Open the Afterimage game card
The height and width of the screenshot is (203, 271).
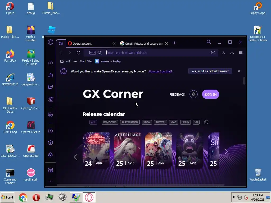[127, 151]
